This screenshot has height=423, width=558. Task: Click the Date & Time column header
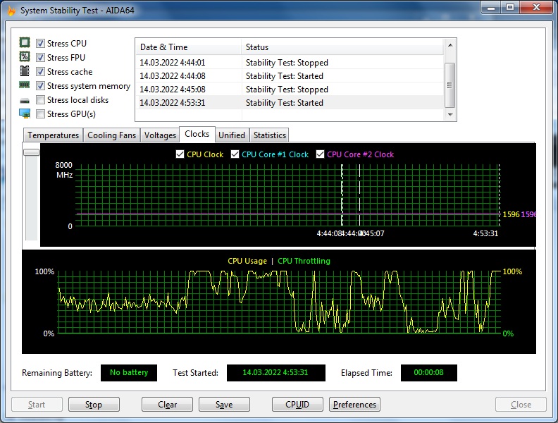188,47
